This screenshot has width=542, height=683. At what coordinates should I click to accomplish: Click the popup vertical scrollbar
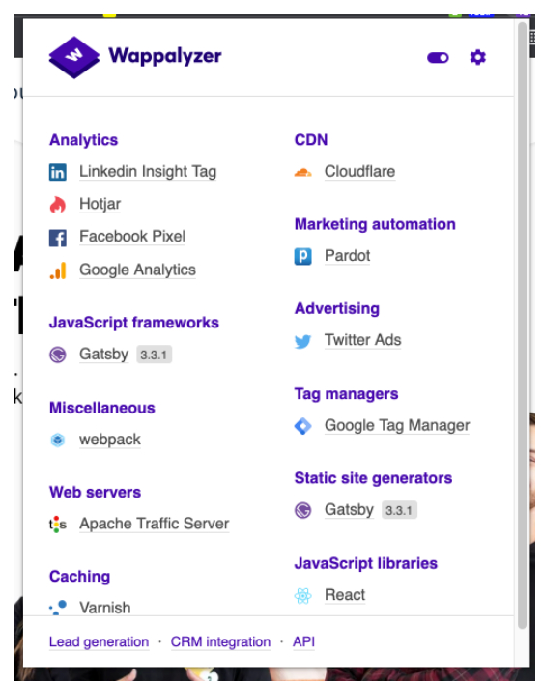(522, 326)
